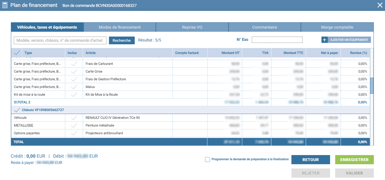Select the Kit de Mise à la Route article

(x=127, y=94)
